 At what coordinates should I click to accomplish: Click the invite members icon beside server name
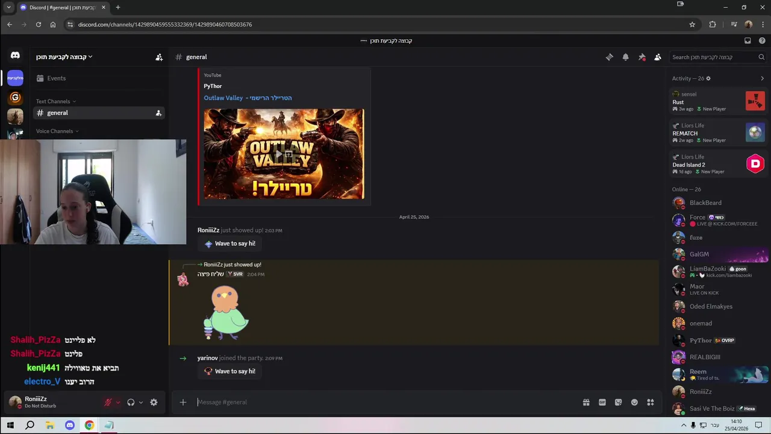tap(159, 57)
